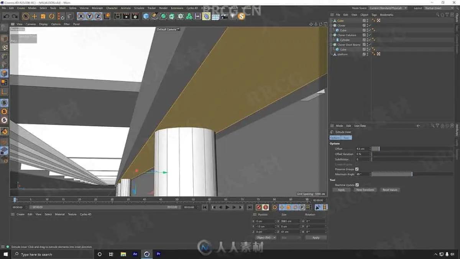
Task: Select the Rotate tool
Action: pos(52,16)
